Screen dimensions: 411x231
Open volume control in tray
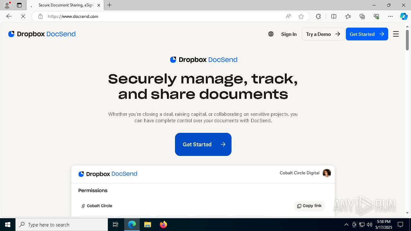pos(370,225)
